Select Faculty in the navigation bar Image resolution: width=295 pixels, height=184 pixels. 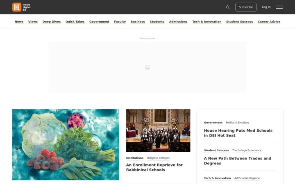(120, 22)
